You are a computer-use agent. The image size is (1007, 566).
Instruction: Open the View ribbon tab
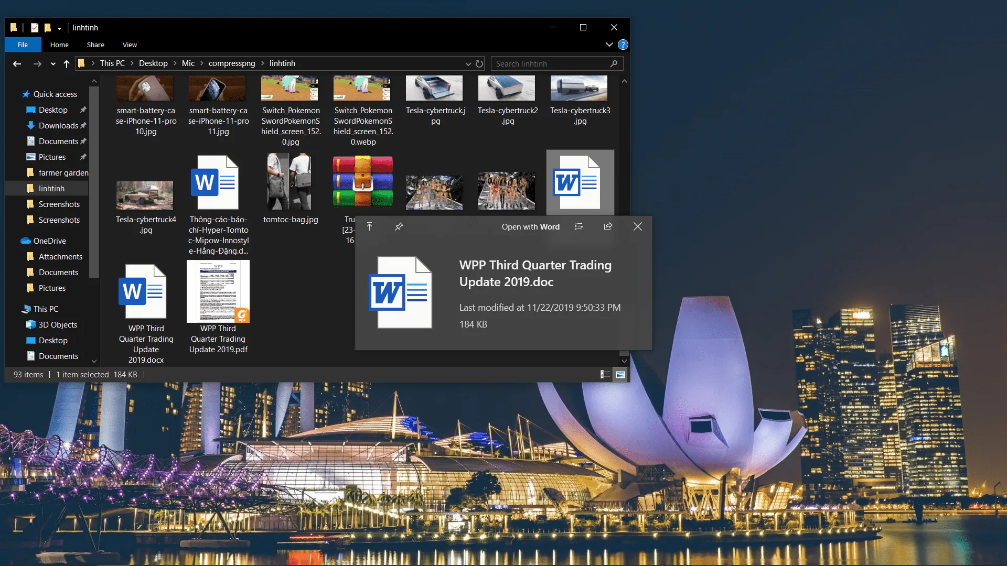click(130, 45)
